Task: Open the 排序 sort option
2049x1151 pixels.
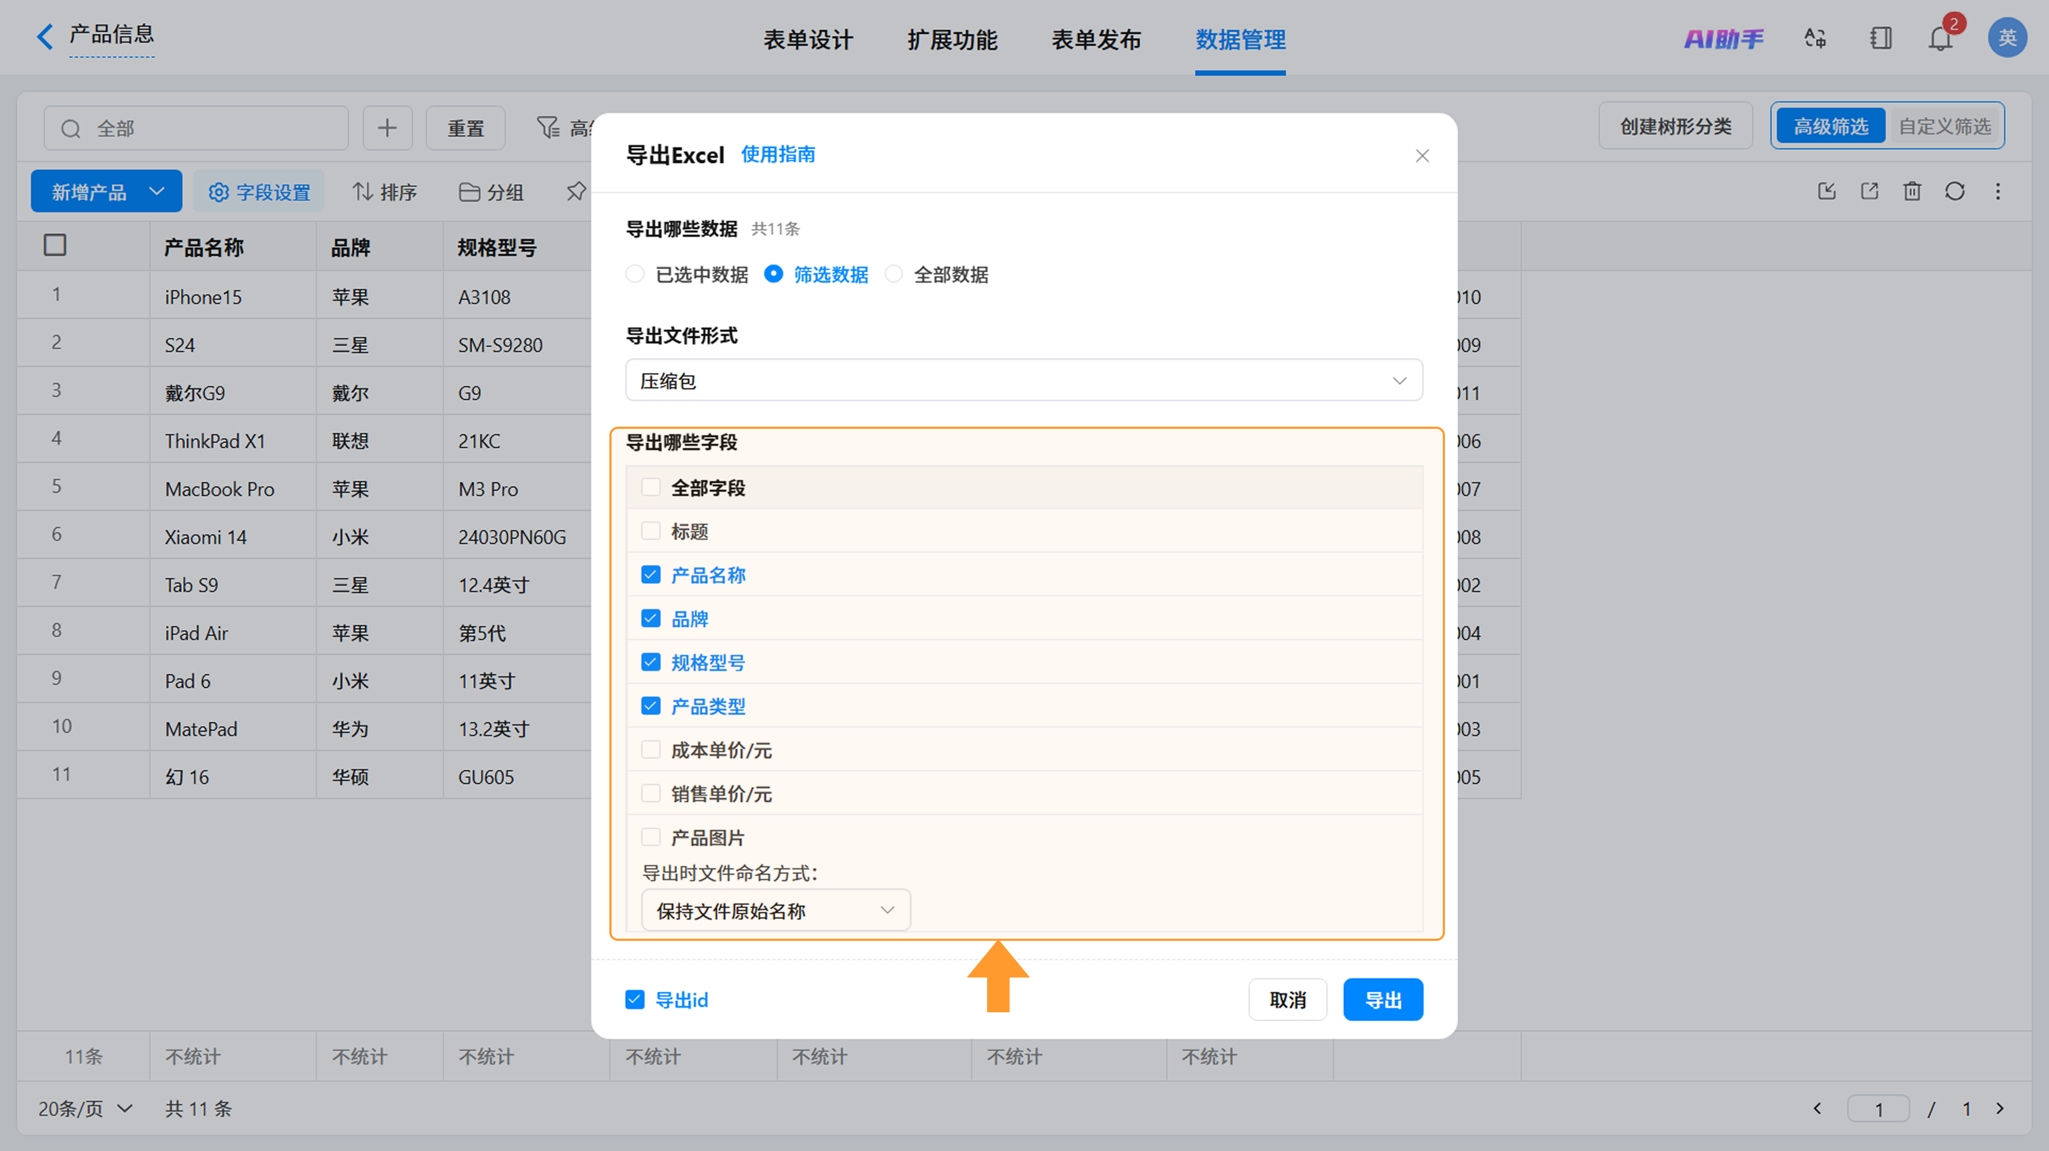Action: click(x=385, y=191)
